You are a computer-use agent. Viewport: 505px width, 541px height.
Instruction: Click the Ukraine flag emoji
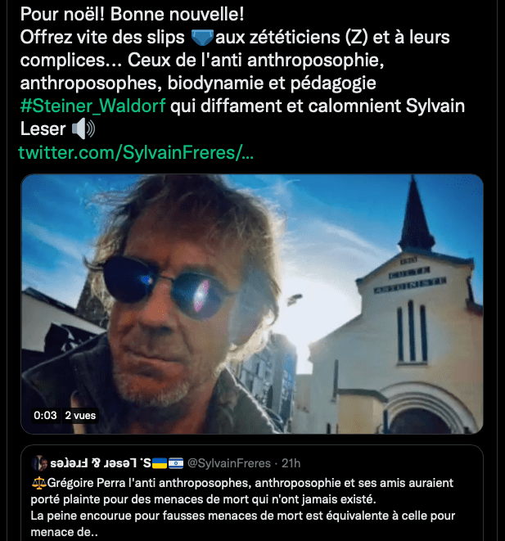160,463
